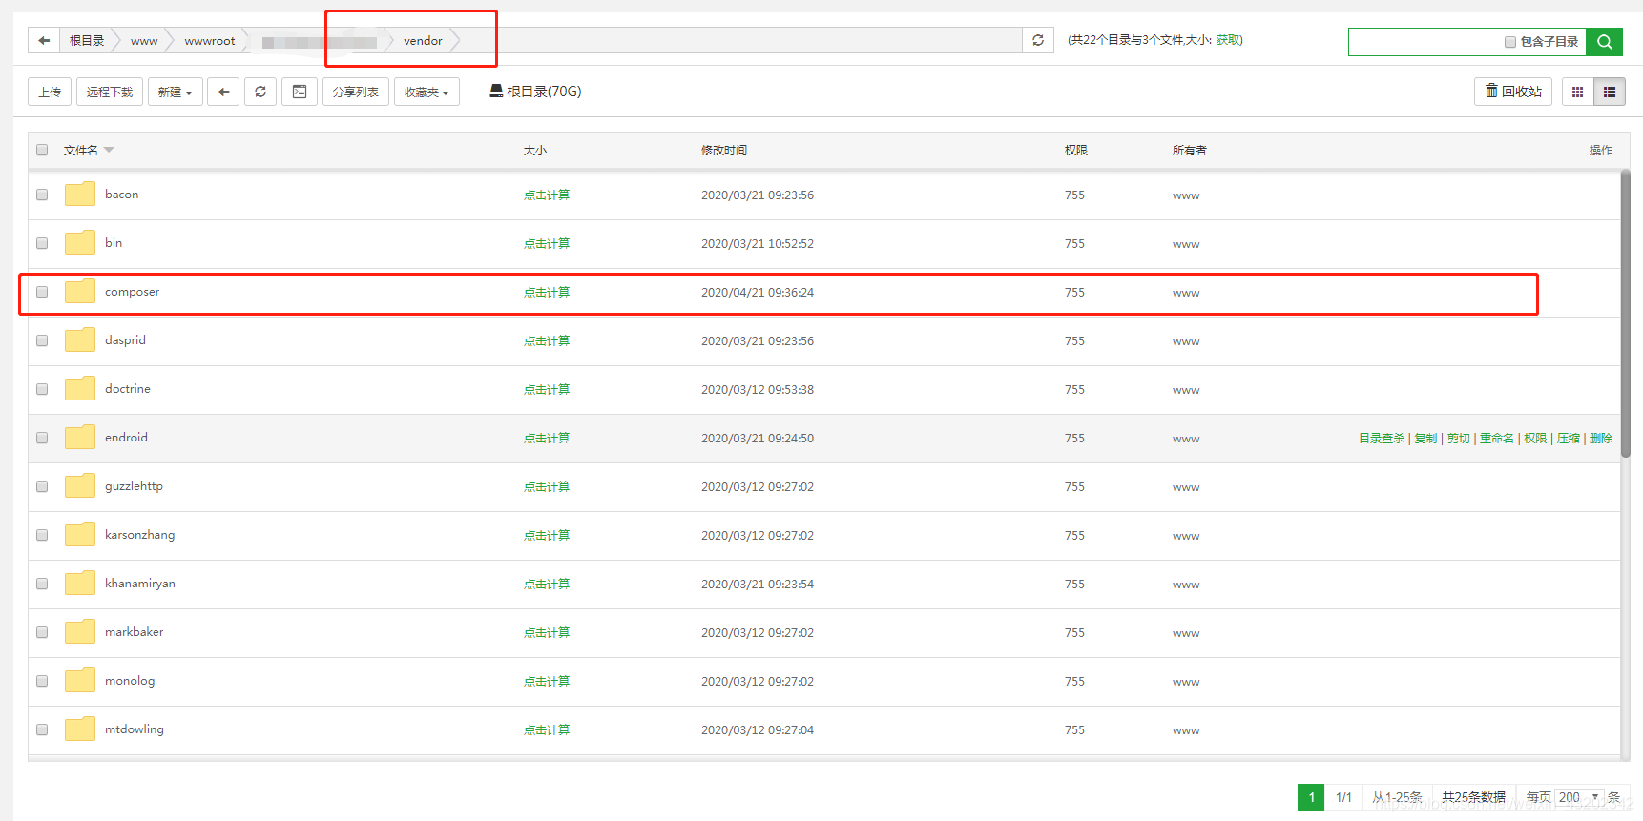Open the doctrine folder icon

click(80, 389)
